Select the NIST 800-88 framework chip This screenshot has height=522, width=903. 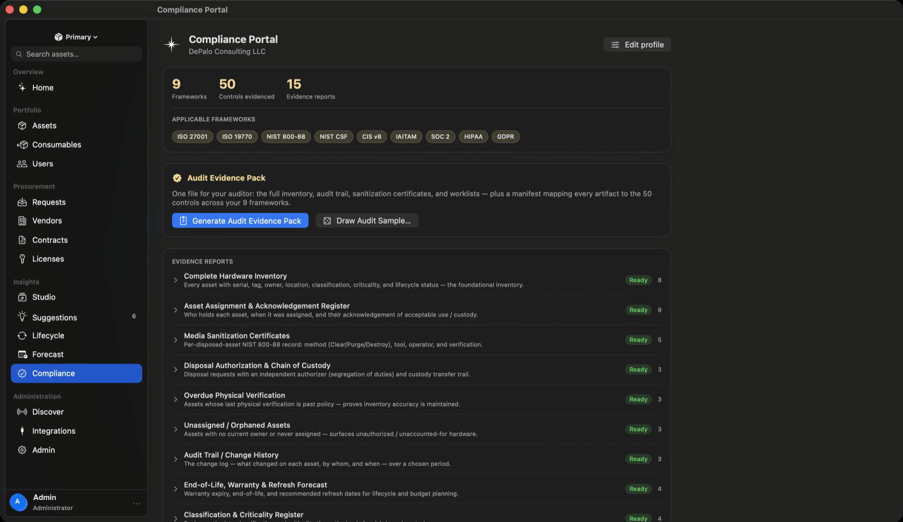click(x=286, y=136)
